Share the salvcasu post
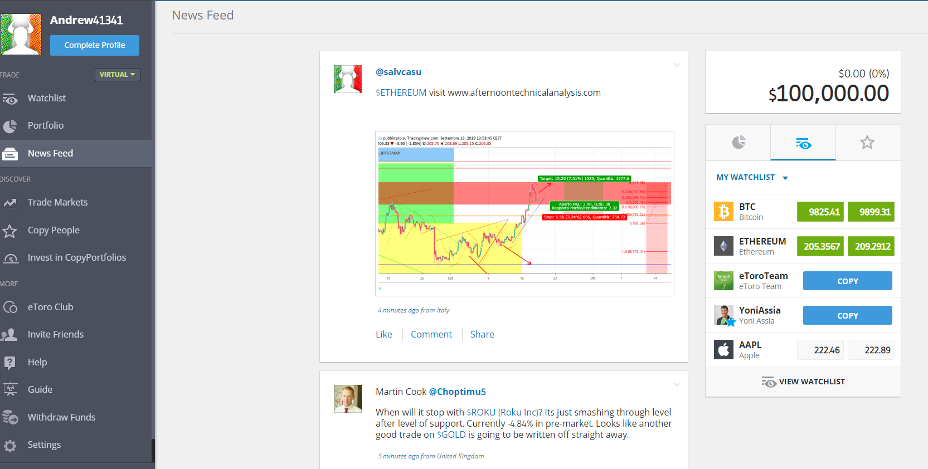Viewport: 928px width, 469px height. [x=482, y=334]
